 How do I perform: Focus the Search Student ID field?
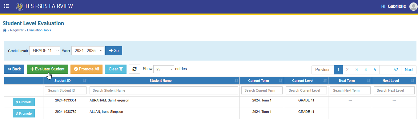tap(66, 90)
